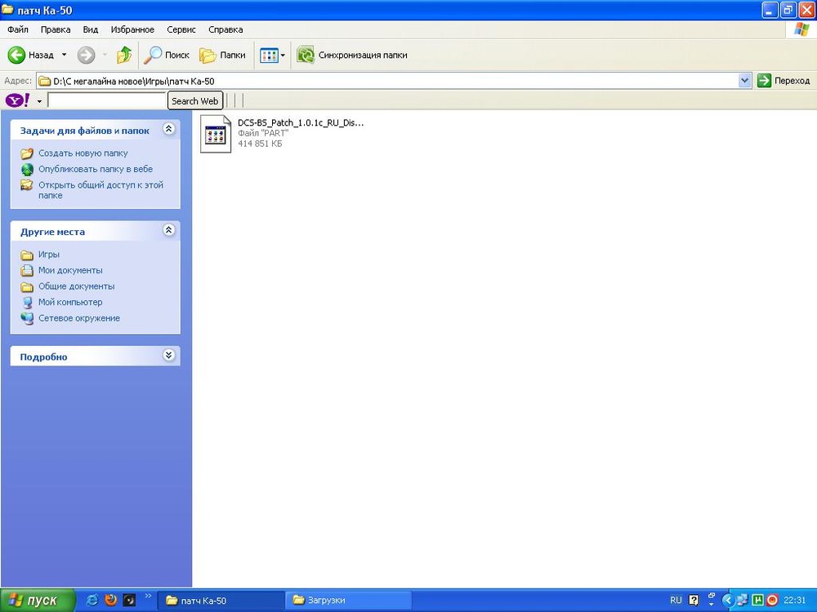Click the Переход button
The width and height of the screenshot is (817, 612).
[784, 80]
